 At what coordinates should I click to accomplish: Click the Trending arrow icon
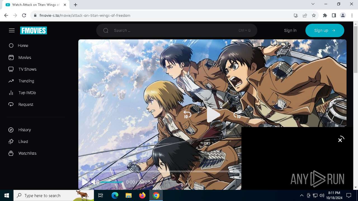pyautogui.click(x=11, y=81)
